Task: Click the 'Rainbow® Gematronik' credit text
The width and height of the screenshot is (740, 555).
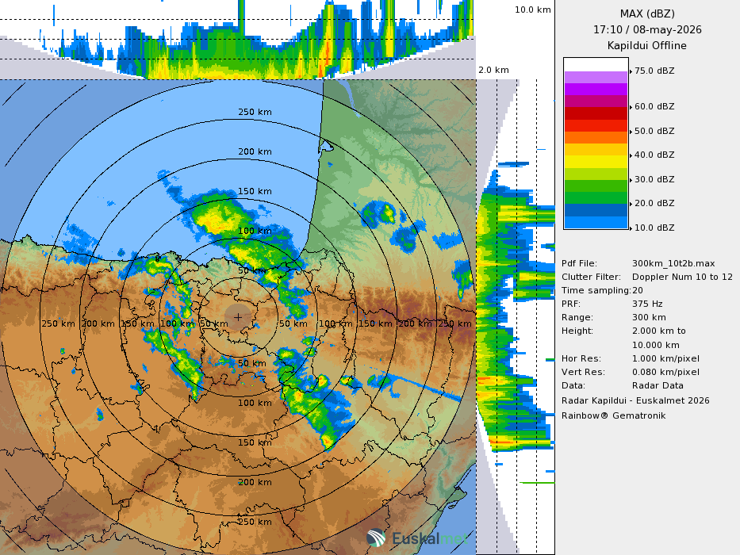Action: tap(614, 415)
